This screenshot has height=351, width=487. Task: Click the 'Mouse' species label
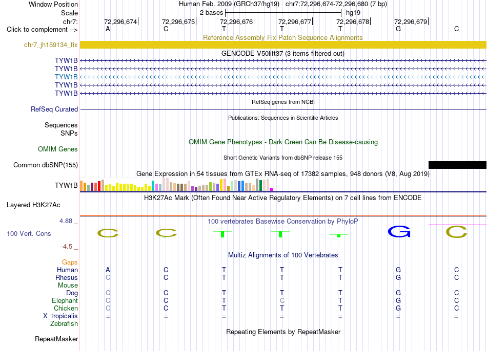pos(68,286)
